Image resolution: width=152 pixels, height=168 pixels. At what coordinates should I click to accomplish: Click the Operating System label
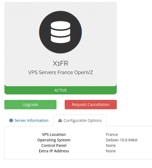(x=54, y=140)
